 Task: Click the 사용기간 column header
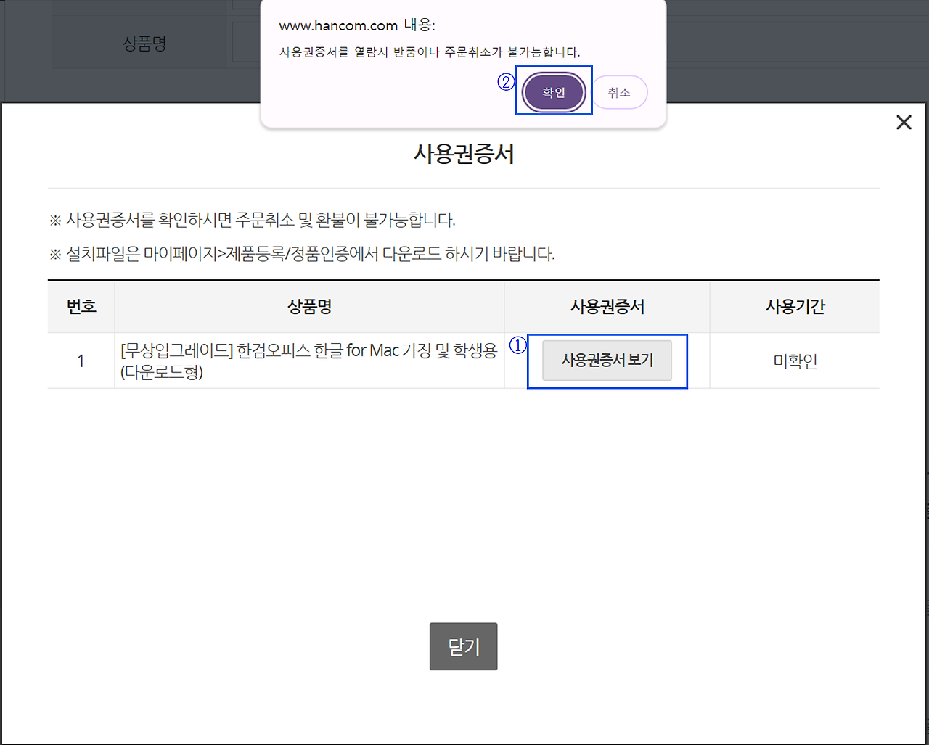795,306
